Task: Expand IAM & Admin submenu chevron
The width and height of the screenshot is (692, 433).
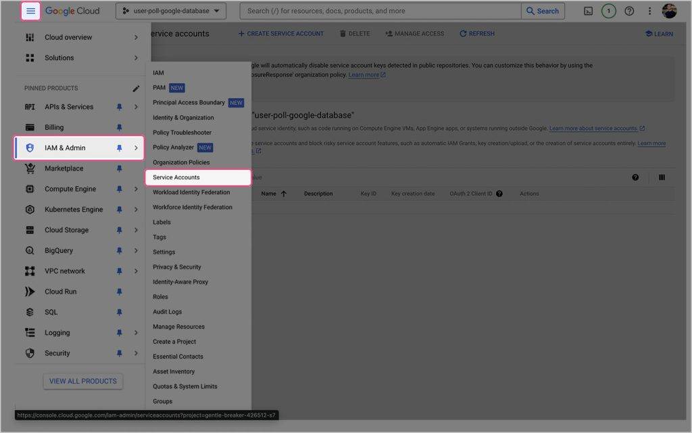Action: [136, 148]
